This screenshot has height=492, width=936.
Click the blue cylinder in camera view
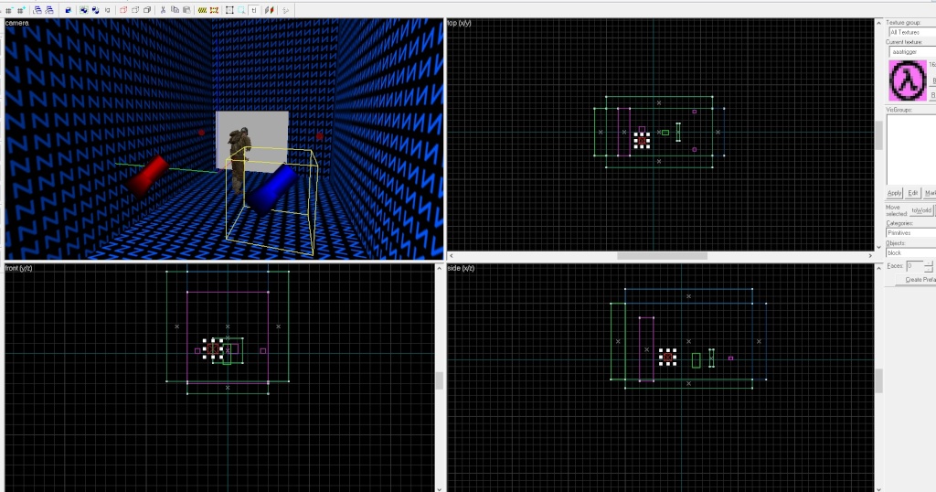[272, 188]
